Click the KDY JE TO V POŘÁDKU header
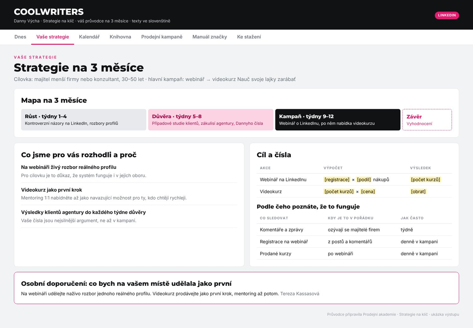Screen dimensions: 473x328 (x=350, y=218)
